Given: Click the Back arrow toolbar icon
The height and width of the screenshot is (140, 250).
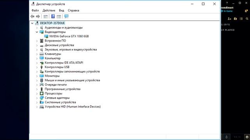Looking at the screenshot, I should coord(32,16).
